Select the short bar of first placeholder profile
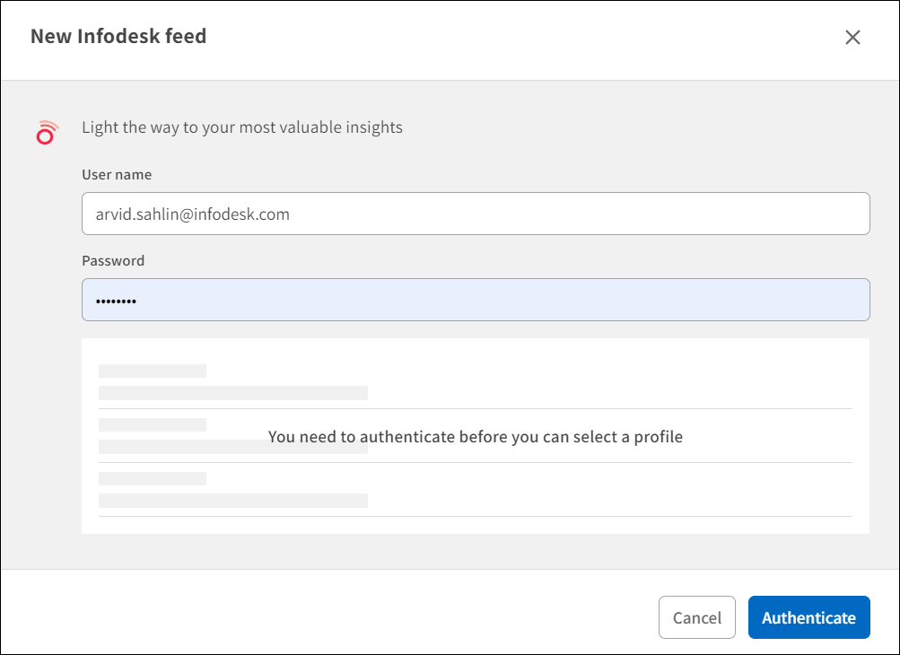The width and height of the screenshot is (900, 655). coord(153,371)
